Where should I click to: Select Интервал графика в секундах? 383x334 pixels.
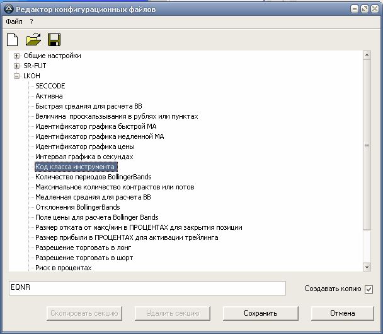84,157
